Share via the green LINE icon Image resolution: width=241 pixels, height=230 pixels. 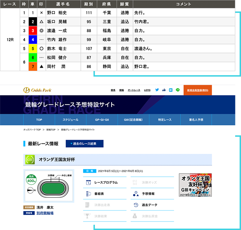[x=178, y=90]
